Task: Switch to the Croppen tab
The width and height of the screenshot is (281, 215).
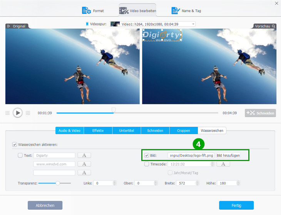Action: (x=183, y=131)
